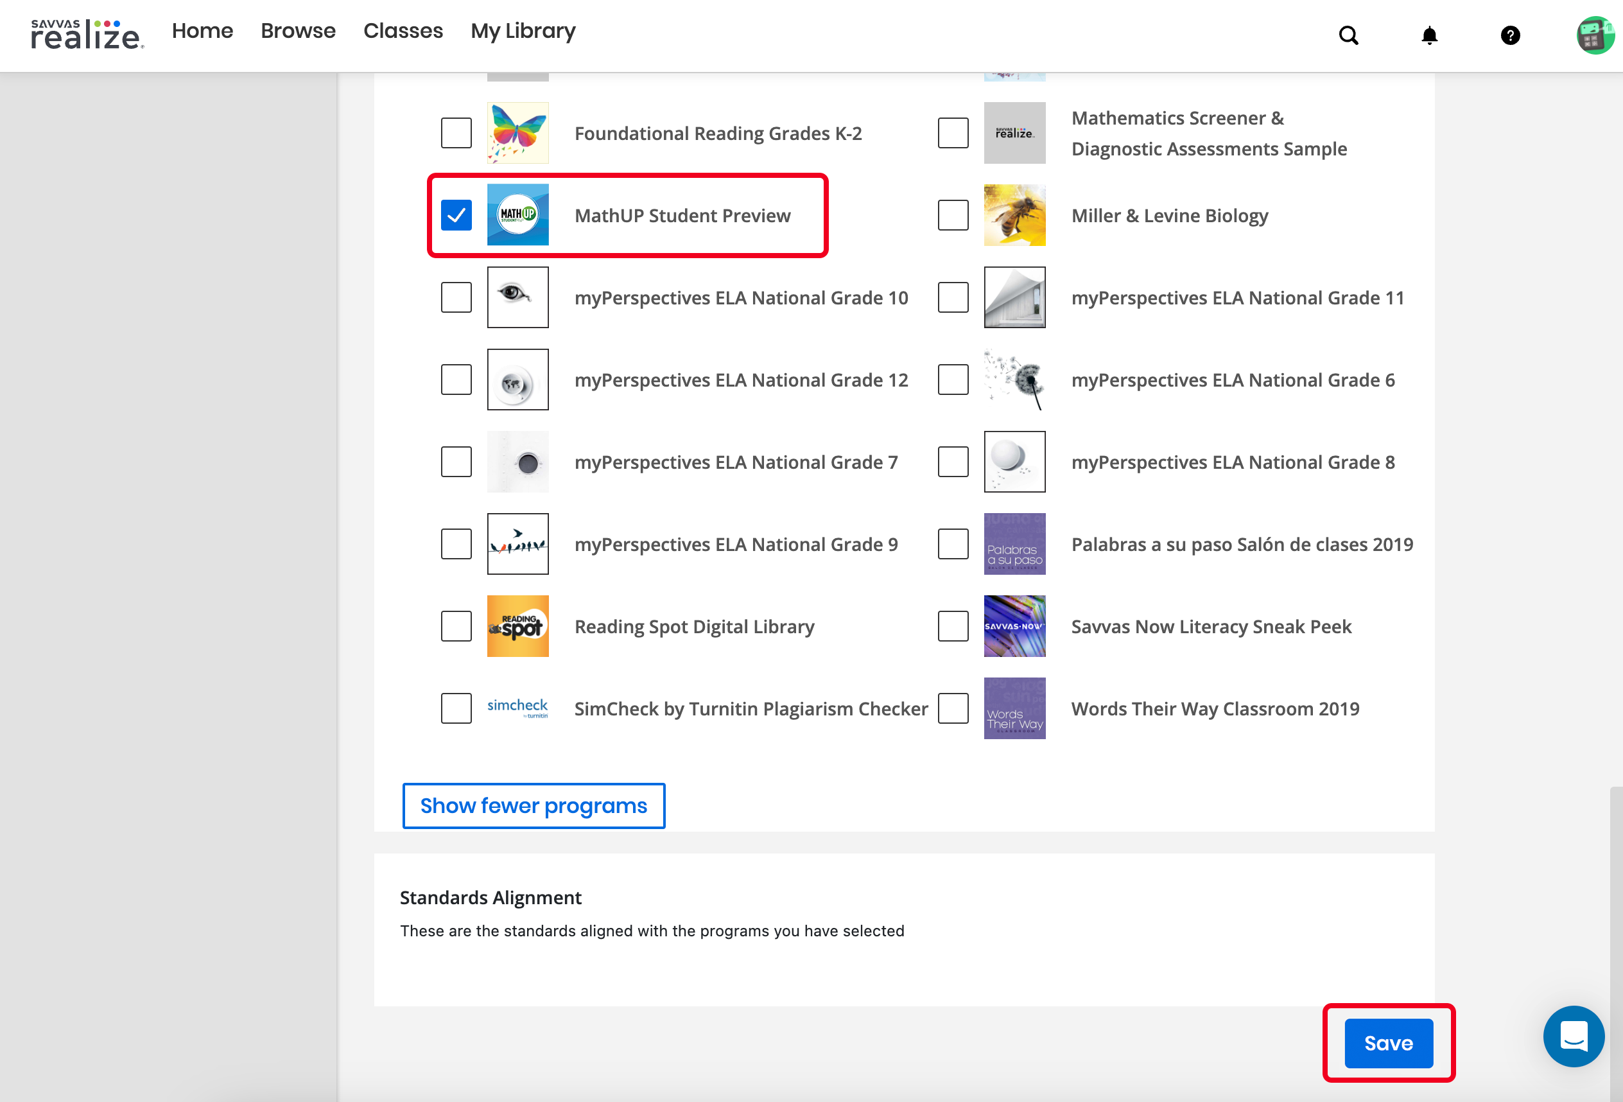The width and height of the screenshot is (1623, 1102).
Task: Click Show fewer programs button
Action: 534,806
